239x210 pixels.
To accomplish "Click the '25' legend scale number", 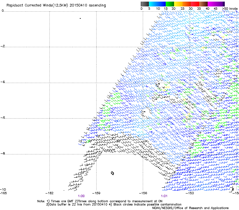I will point(182,9).
